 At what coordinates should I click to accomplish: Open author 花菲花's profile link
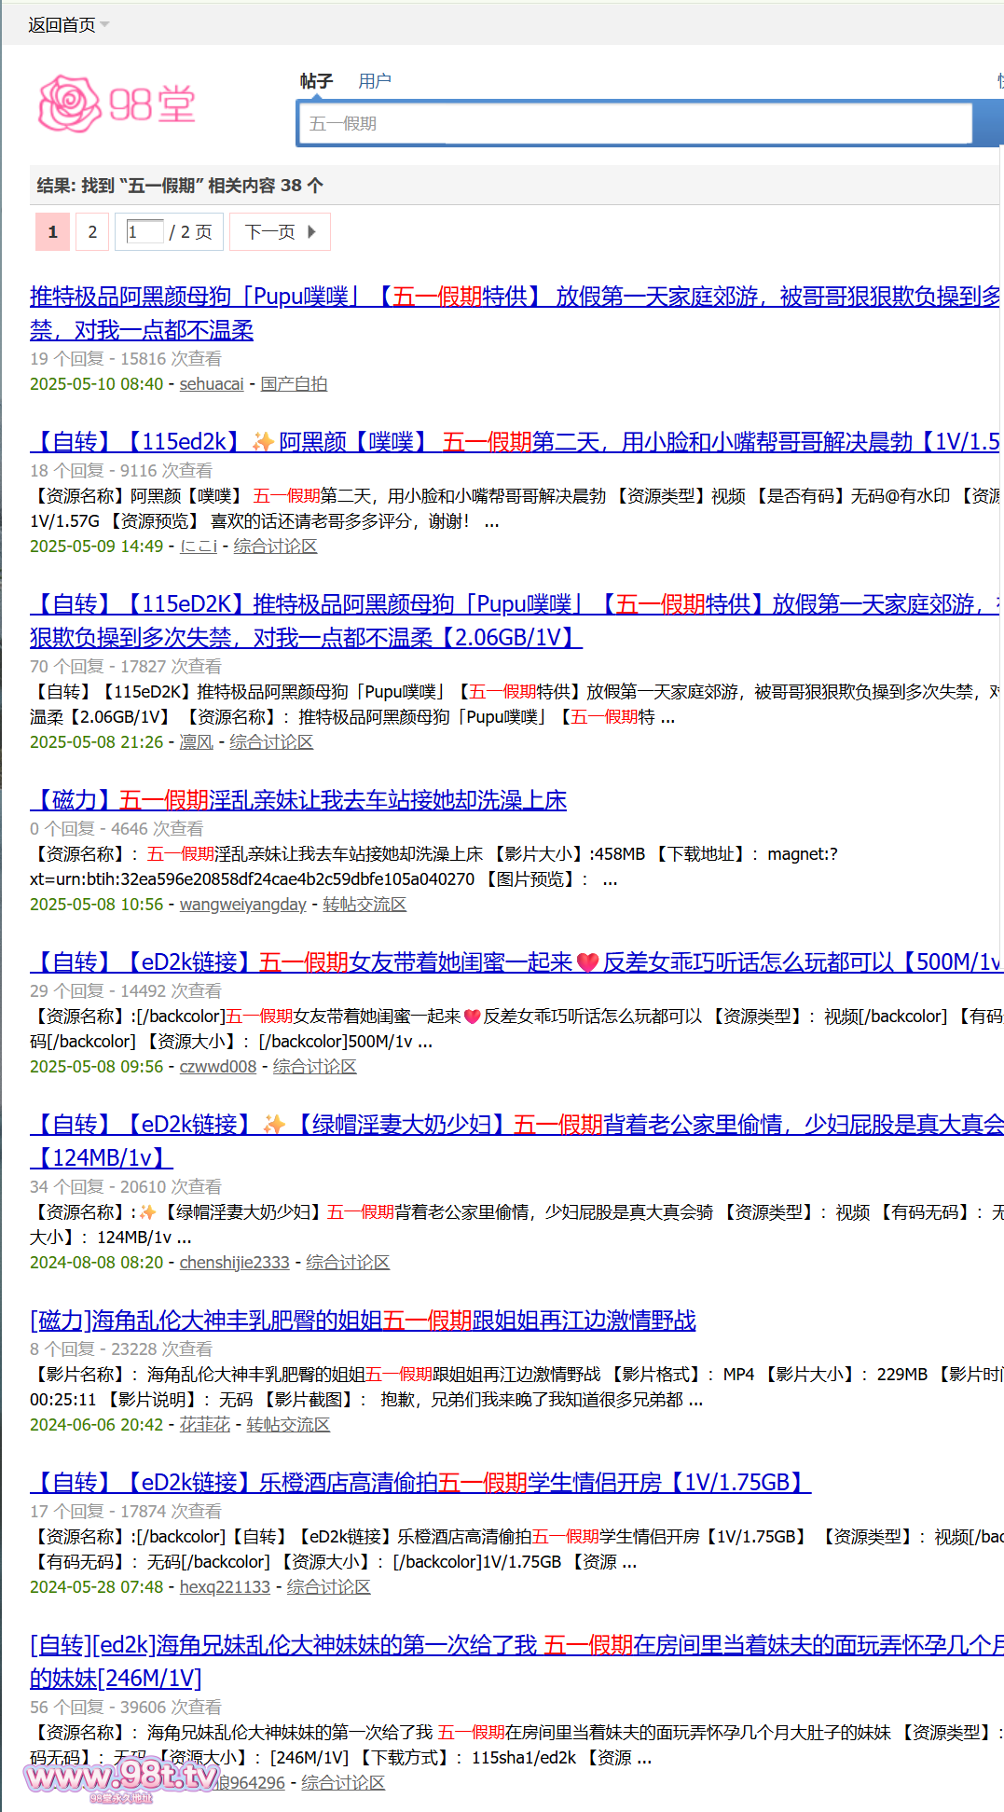tap(204, 1425)
